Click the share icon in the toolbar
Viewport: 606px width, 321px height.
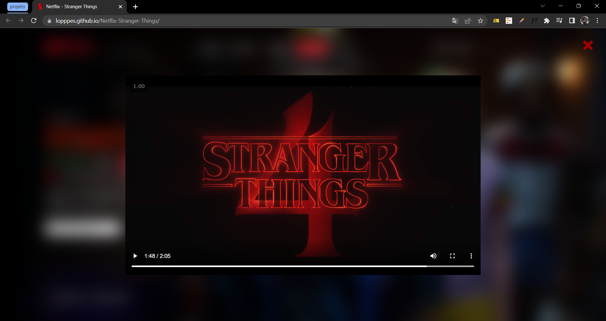[x=468, y=20]
